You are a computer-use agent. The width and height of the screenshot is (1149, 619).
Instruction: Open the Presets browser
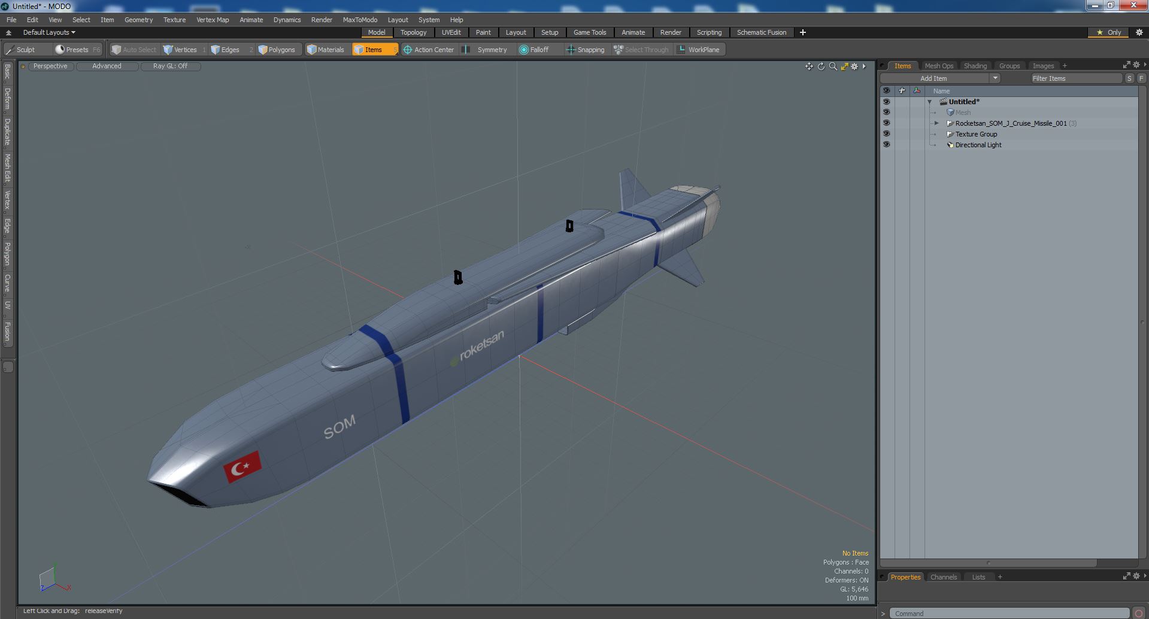pyautogui.click(x=77, y=50)
